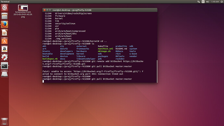Click 'Terminal' label in top panel
Screen dimensions: 224x126
click(5, 2)
